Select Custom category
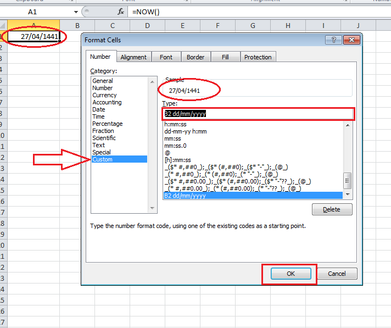The image size is (391, 328). (120, 159)
